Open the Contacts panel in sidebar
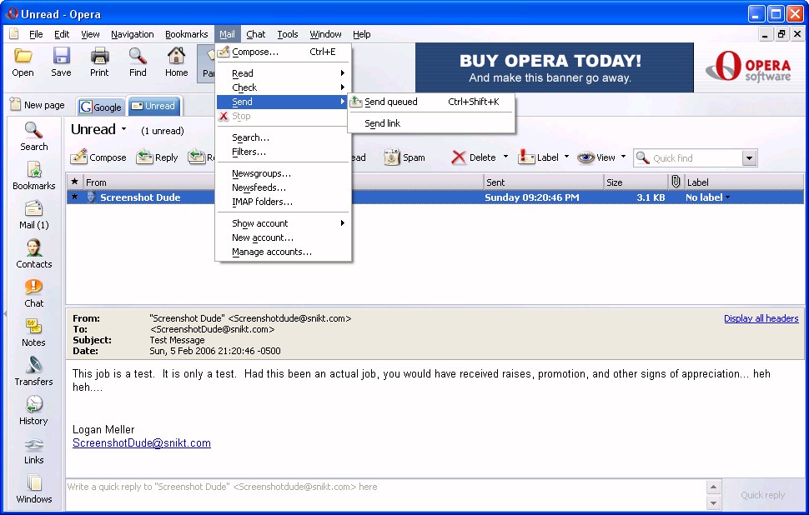 34,253
